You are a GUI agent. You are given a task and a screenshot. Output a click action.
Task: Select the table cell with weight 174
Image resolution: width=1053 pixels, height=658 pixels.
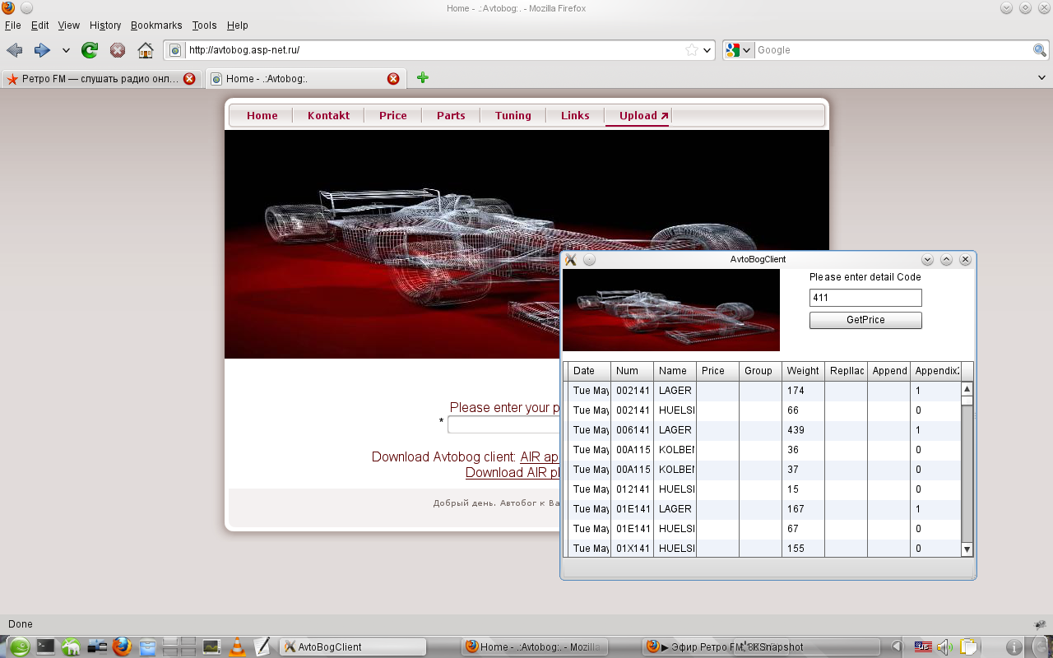(x=803, y=391)
